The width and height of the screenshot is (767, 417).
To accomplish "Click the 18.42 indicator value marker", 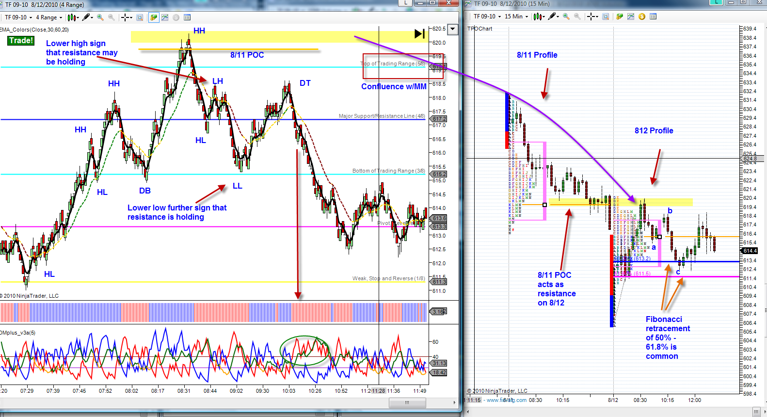I will (439, 372).
